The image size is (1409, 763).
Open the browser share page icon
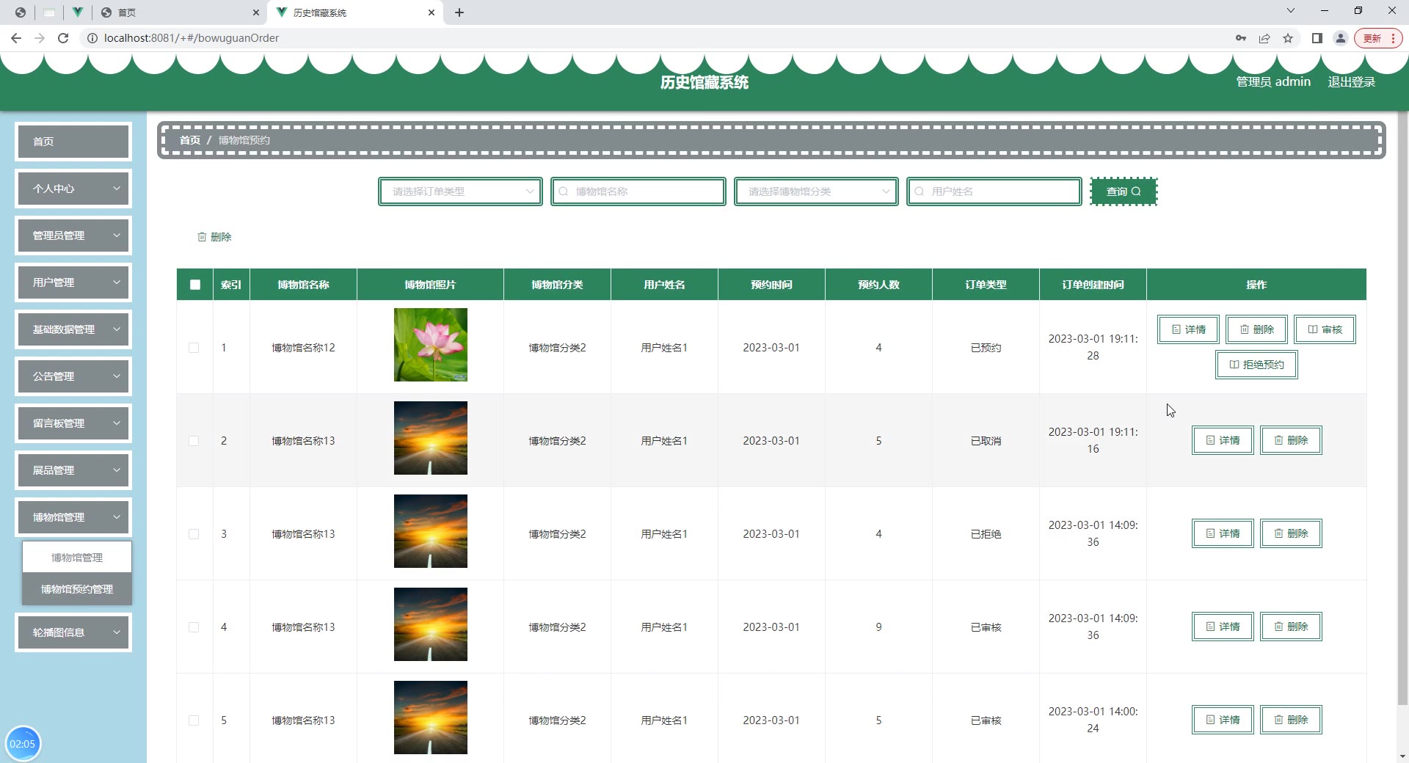pyautogui.click(x=1264, y=38)
